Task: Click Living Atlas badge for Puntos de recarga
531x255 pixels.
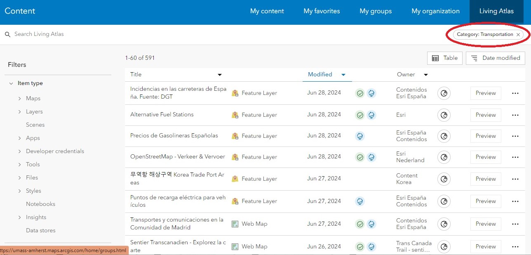Action: click(x=360, y=201)
